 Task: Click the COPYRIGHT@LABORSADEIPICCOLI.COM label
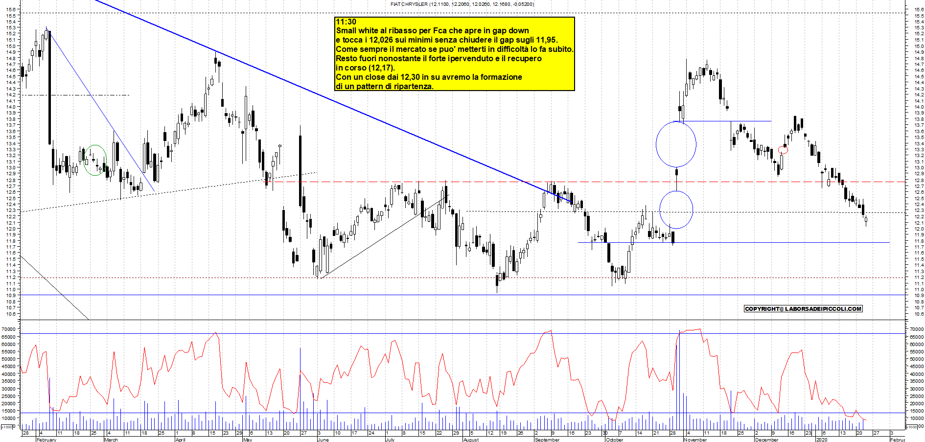[x=803, y=309]
